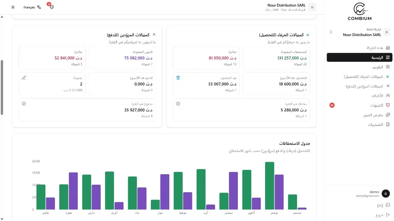Switch language to Français
This screenshot has height=221, width=394.
[x=29, y=7]
